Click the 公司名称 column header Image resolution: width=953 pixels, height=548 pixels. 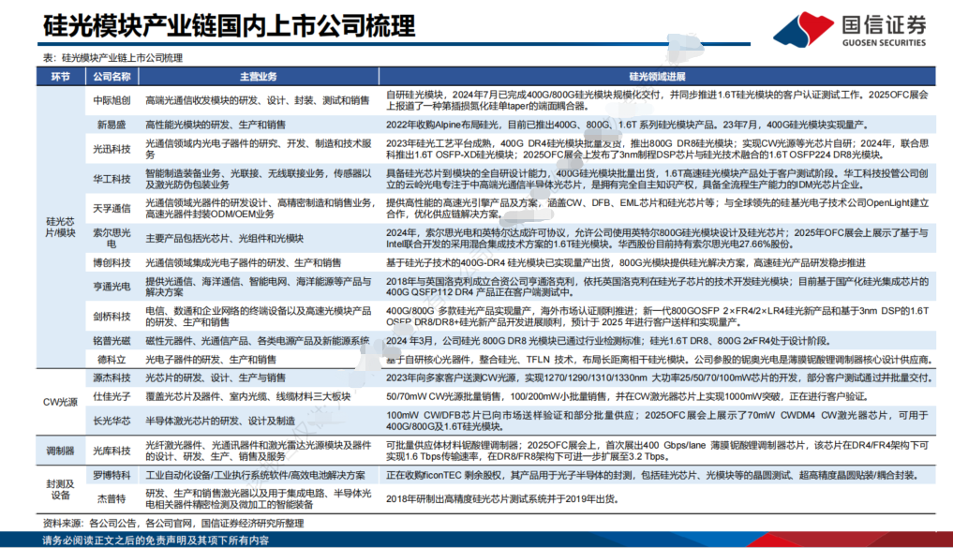click(112, 77)
